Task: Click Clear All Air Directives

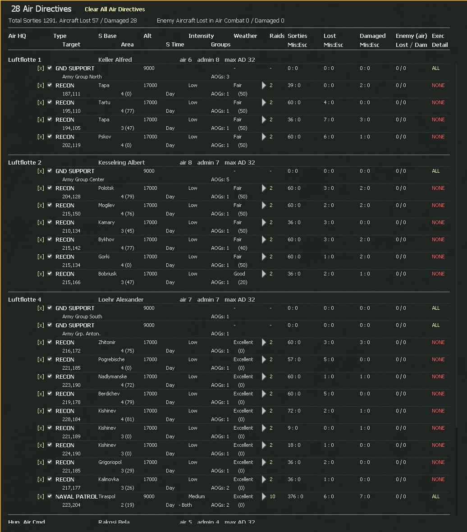Action: (x=115, y=9)
